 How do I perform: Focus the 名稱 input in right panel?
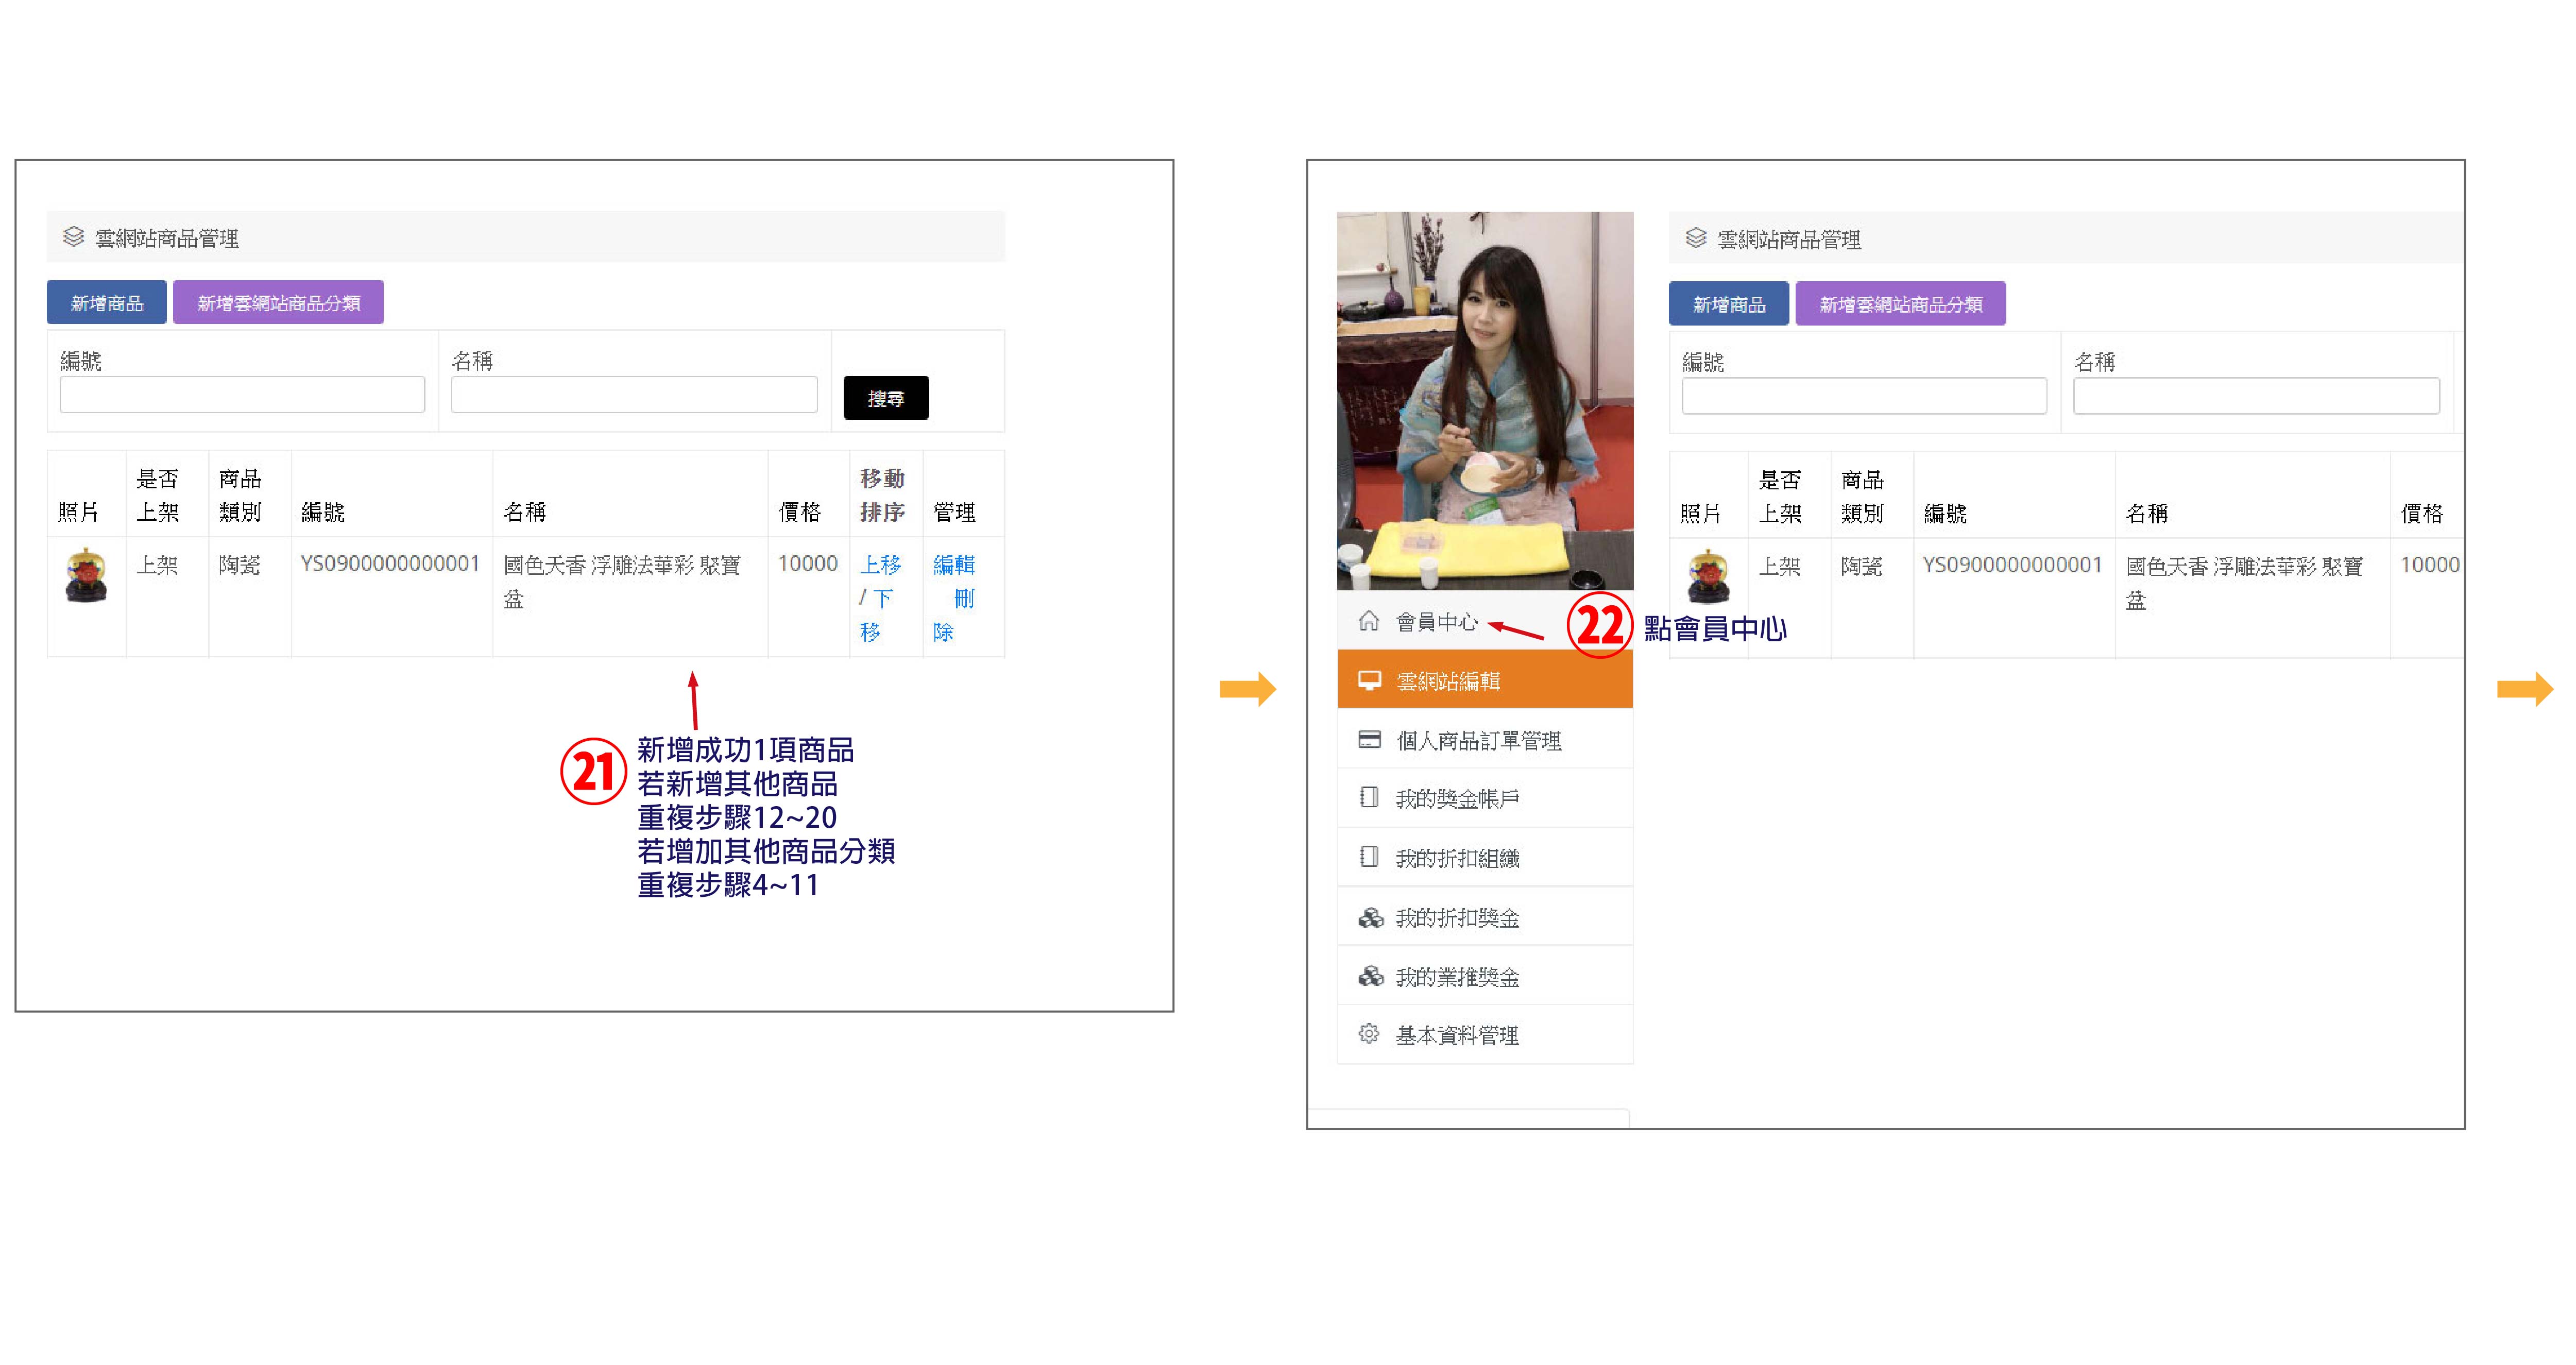pyautogui.click(x=2256, y=395)
